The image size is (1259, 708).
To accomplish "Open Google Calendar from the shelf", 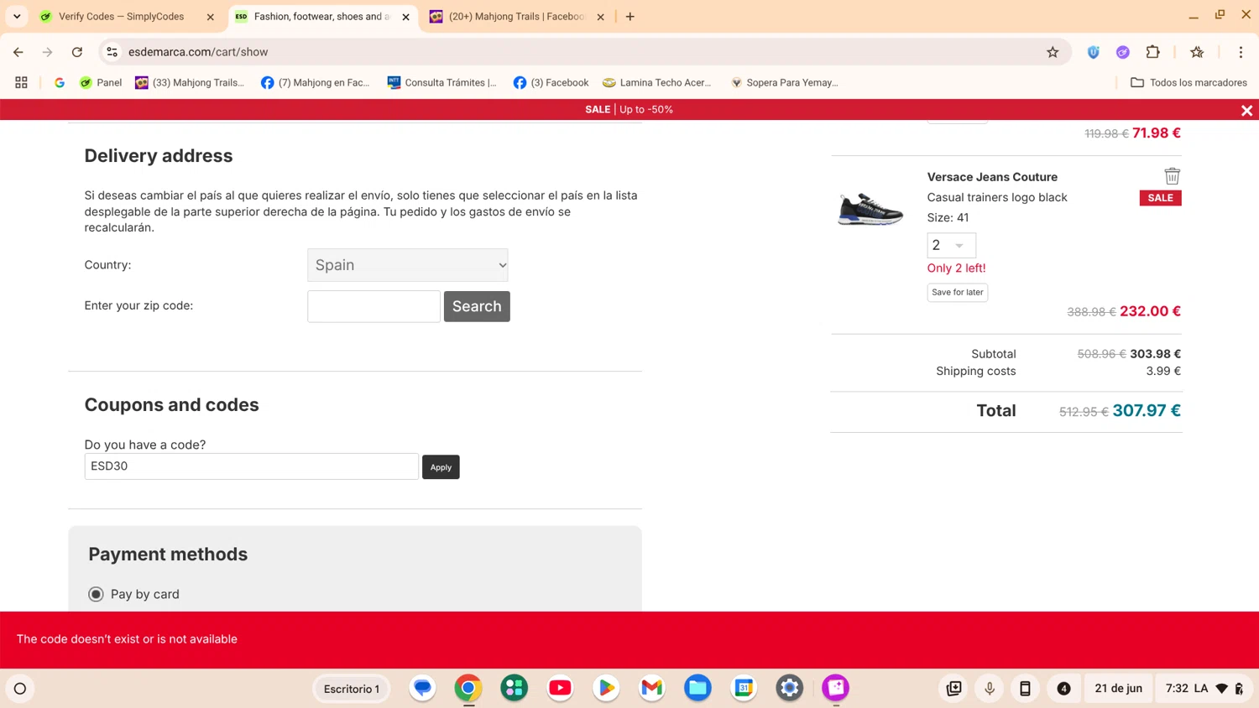I will [x=744, y=688].
